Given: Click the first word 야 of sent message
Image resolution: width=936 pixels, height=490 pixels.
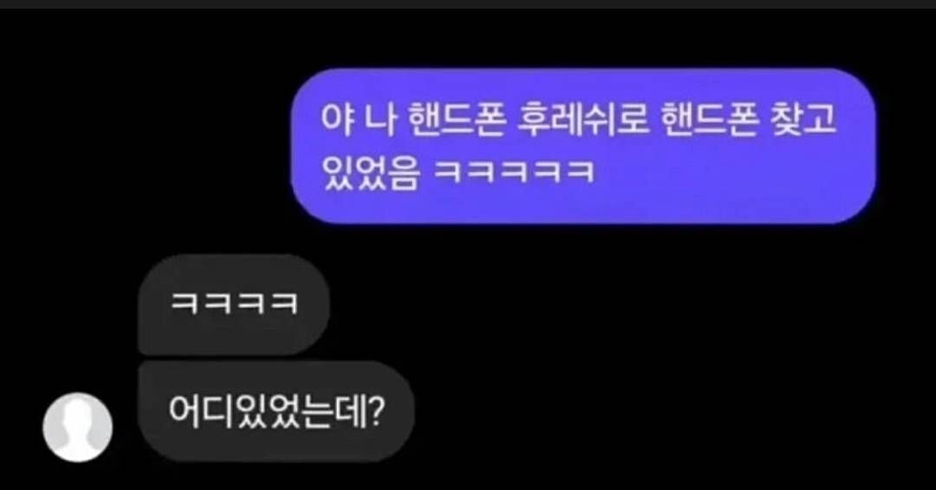Looking at the screenshot, I should [338, 120].
